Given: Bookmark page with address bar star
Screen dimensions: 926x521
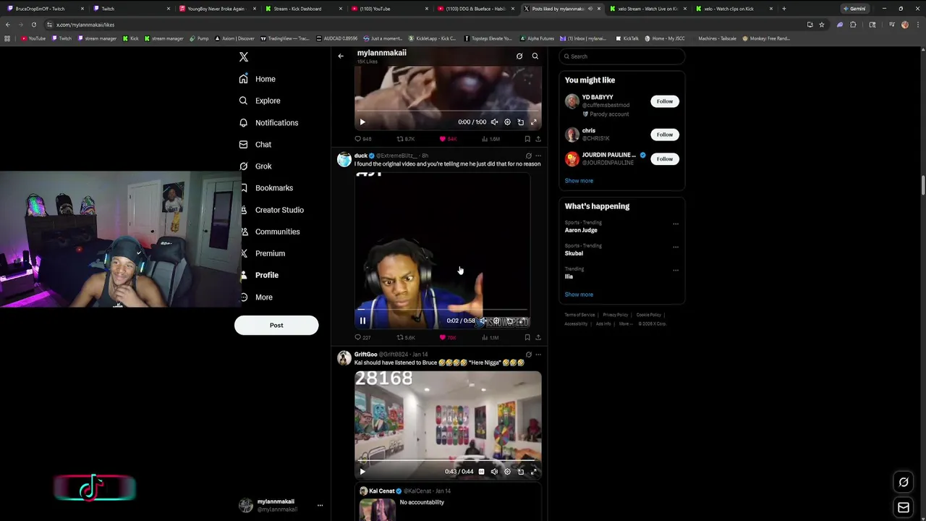Looking at the screenshot, I should pos(821,25).
